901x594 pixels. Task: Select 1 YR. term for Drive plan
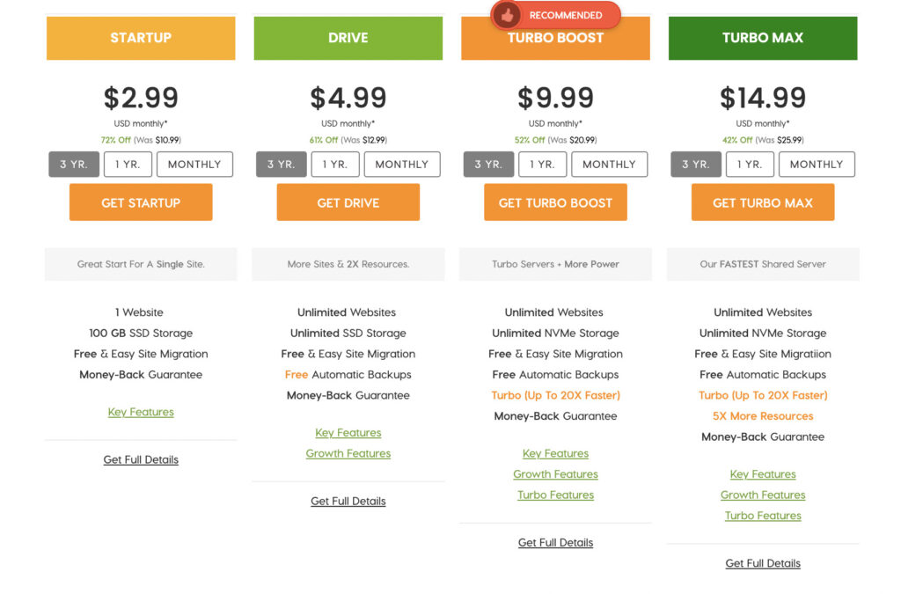(335, 165)
